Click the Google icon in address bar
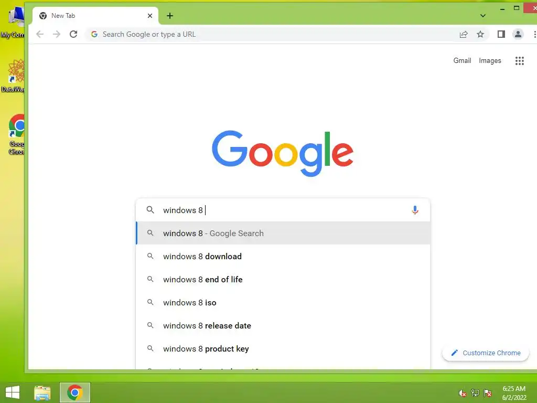537x403 pixels. coord(94,34)
